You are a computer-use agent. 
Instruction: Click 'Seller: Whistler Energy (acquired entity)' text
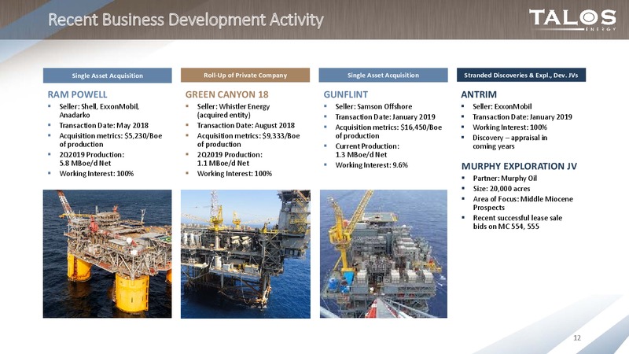(233, 111)
